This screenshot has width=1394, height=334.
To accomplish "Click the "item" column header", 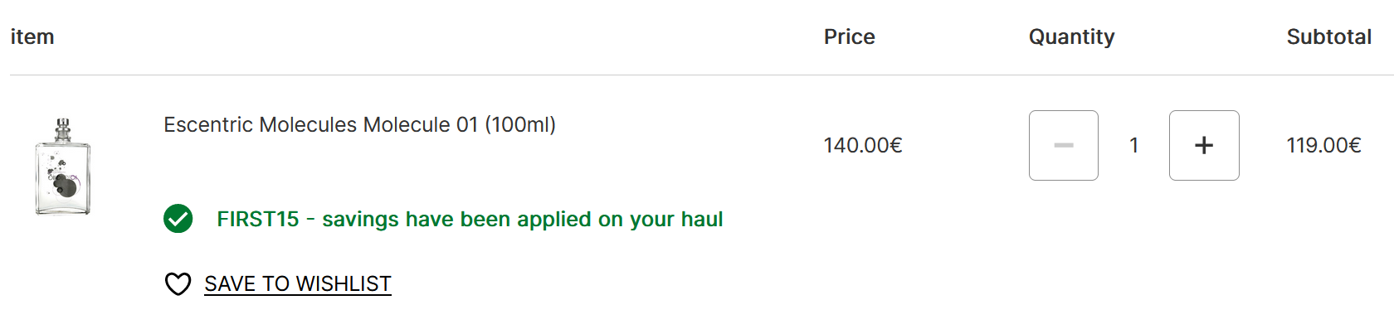I will [x=32, y=37].
